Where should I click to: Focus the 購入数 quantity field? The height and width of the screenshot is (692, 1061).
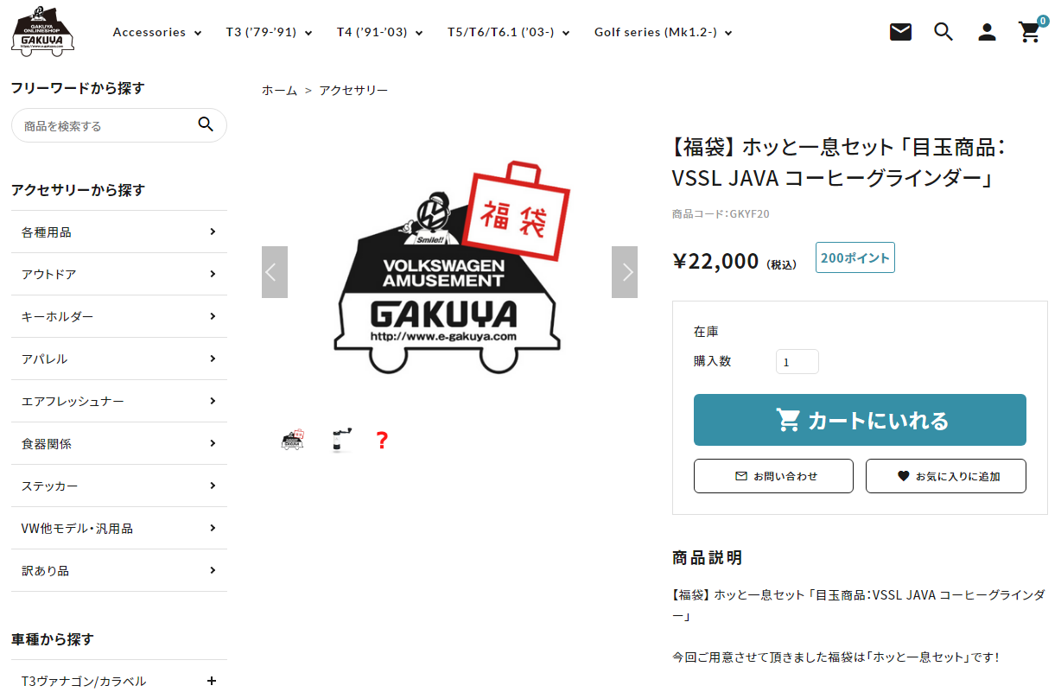point(797,362)
